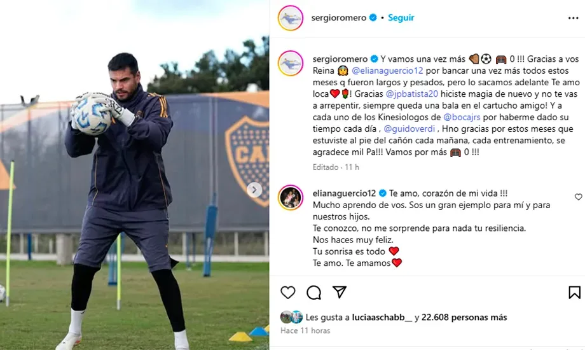Like the post with the heart icon

[x=287, y=293]
